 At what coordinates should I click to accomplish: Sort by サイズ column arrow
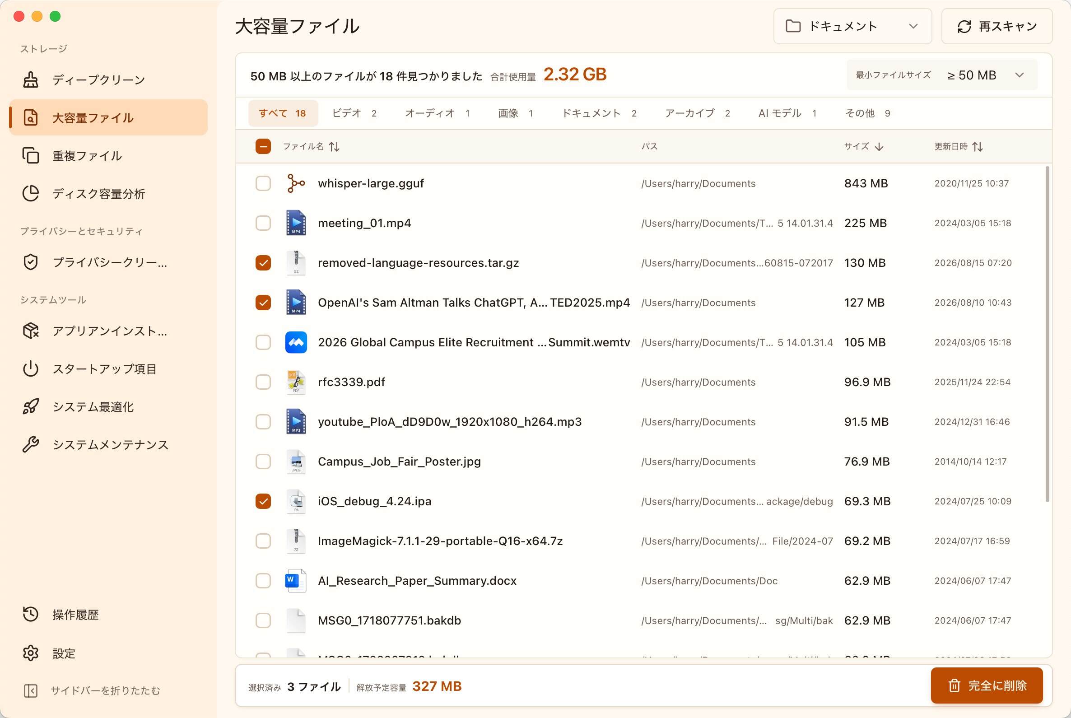(x=879, y=146)
